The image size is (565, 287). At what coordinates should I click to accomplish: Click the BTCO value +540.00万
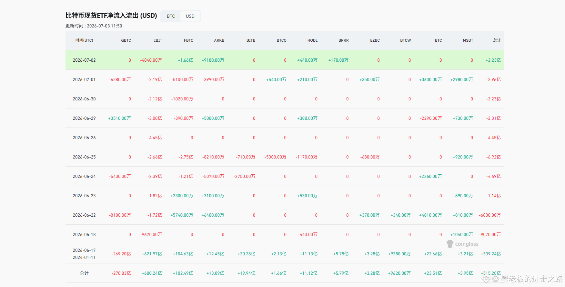[x=276, y=79]
